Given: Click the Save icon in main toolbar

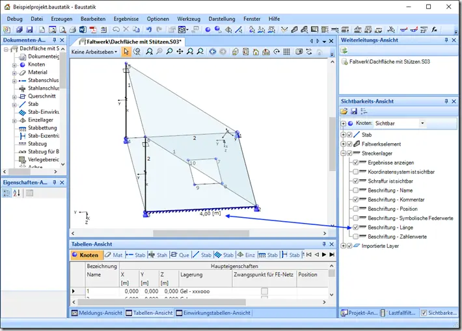Looking at the screenshot, I should coord(29,29).
